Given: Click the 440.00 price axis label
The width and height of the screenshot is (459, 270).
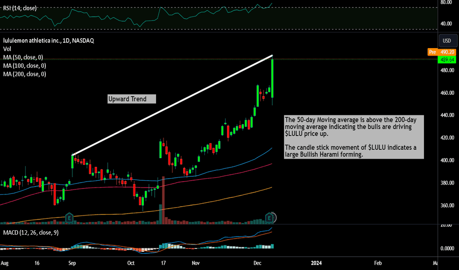Looking at the screenshot, I should 447,115.
